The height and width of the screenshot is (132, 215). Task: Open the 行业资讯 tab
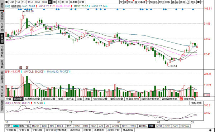56,130
